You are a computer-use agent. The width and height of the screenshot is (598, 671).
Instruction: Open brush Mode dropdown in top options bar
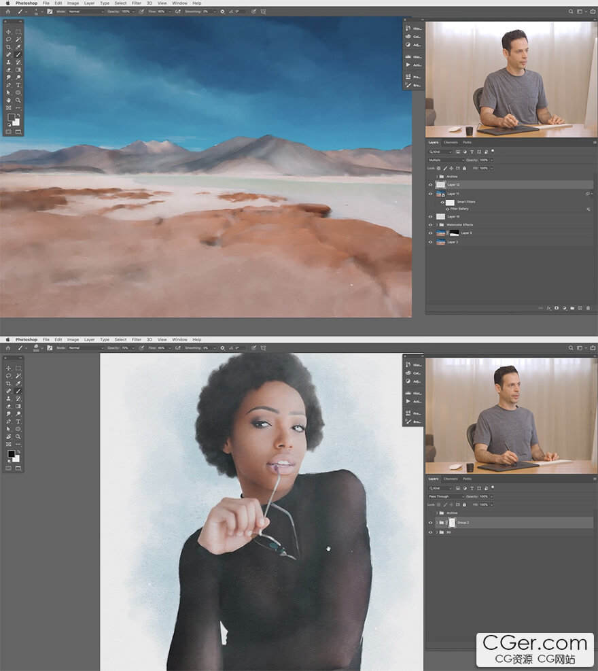pyautogui.click(x=86, y=12)
